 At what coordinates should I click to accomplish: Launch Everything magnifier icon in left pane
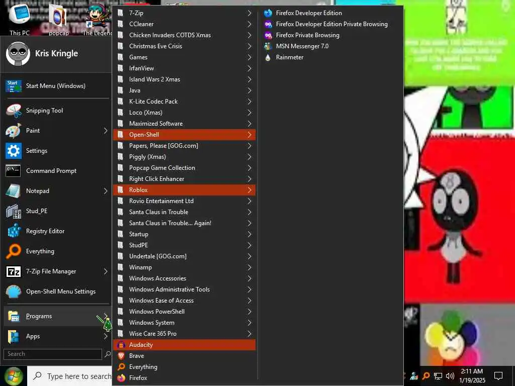coord(14,251)
